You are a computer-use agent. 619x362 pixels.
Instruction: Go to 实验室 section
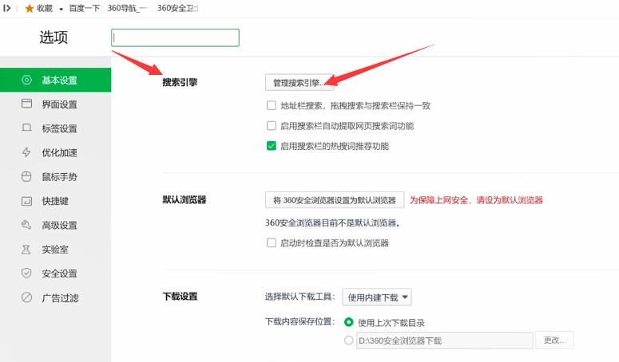pos(56,250)
